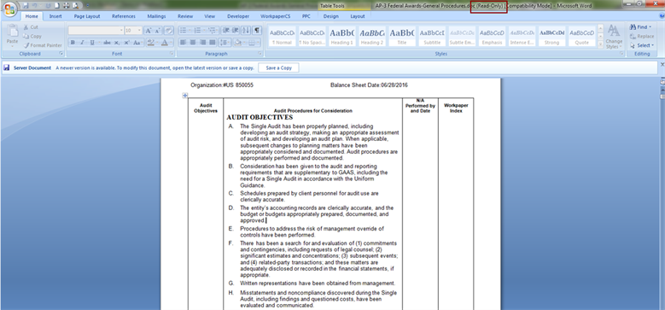The height and width of the screenshot is (310, 665).
Task: Apply Superscript formatting
Action: click(127, 43)
